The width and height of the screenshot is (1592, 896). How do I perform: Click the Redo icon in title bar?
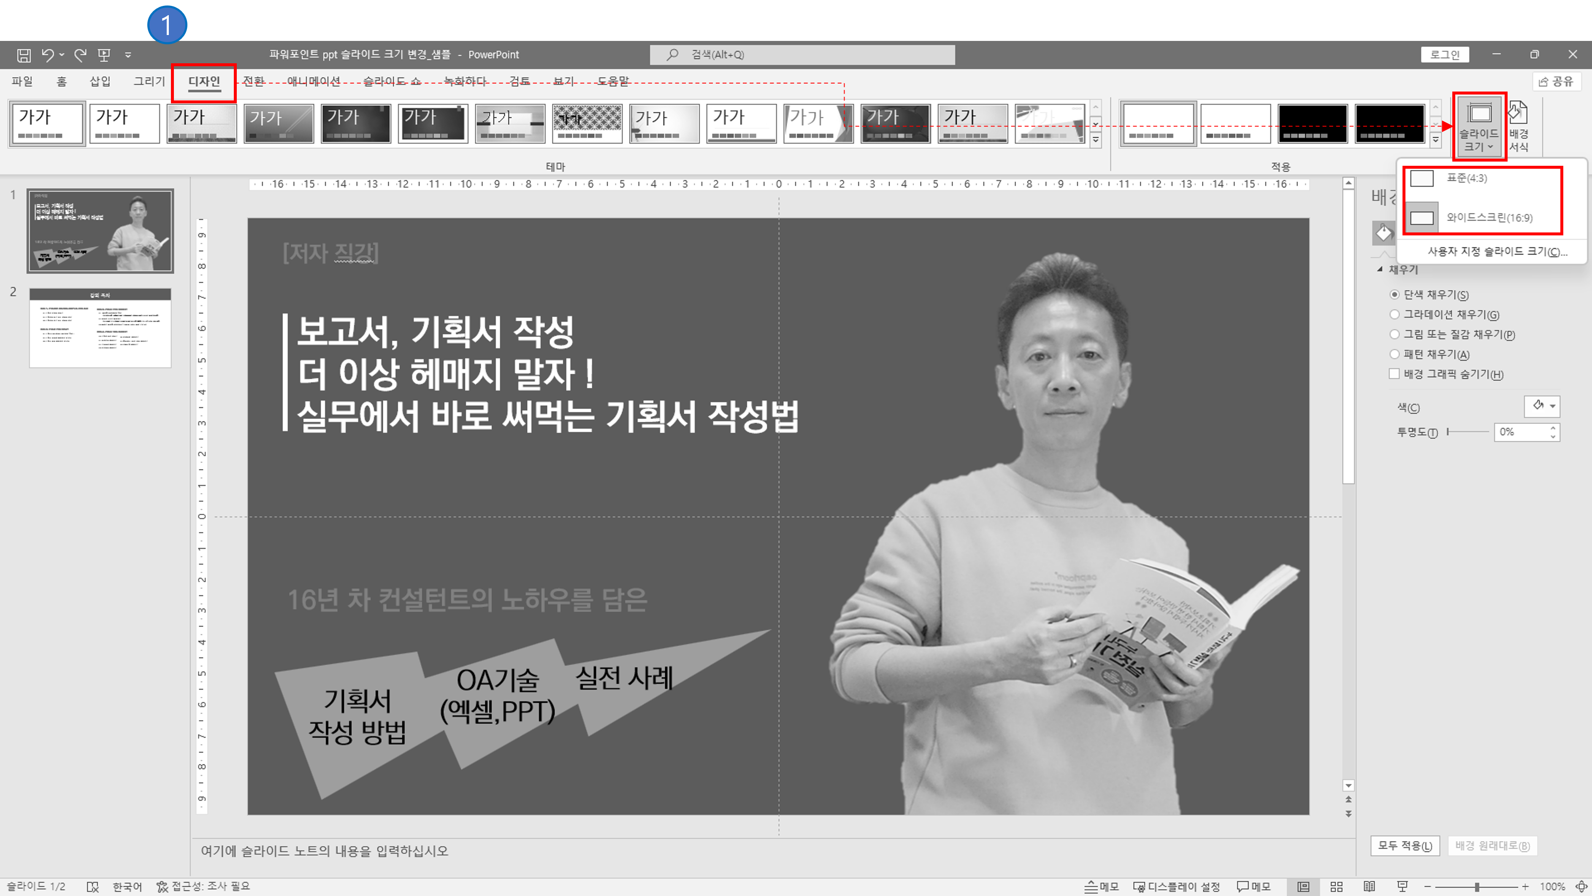tap(80, 55)
